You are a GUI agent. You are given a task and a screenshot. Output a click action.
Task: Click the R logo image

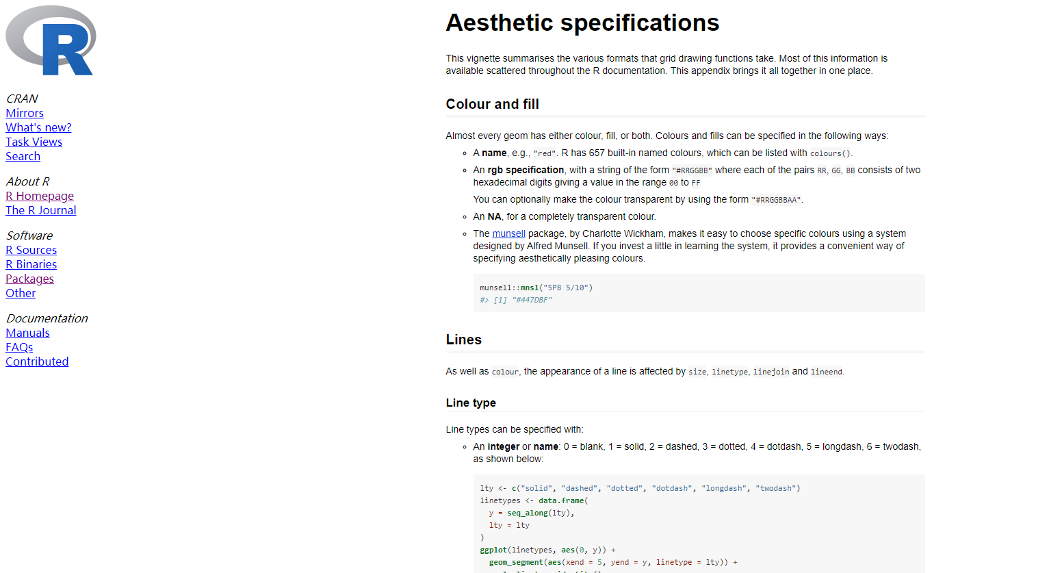[x=51, y=40]
